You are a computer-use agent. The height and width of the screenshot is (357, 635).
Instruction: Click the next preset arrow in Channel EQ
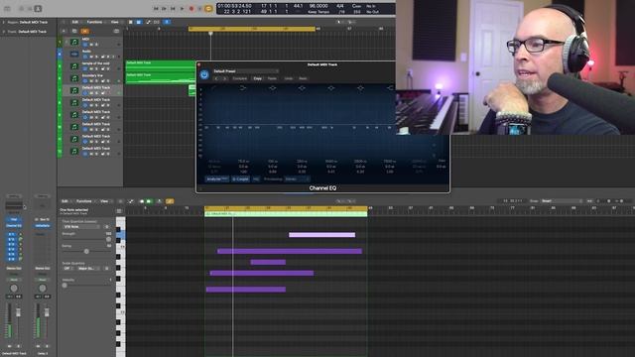click(x=225, y=78)
